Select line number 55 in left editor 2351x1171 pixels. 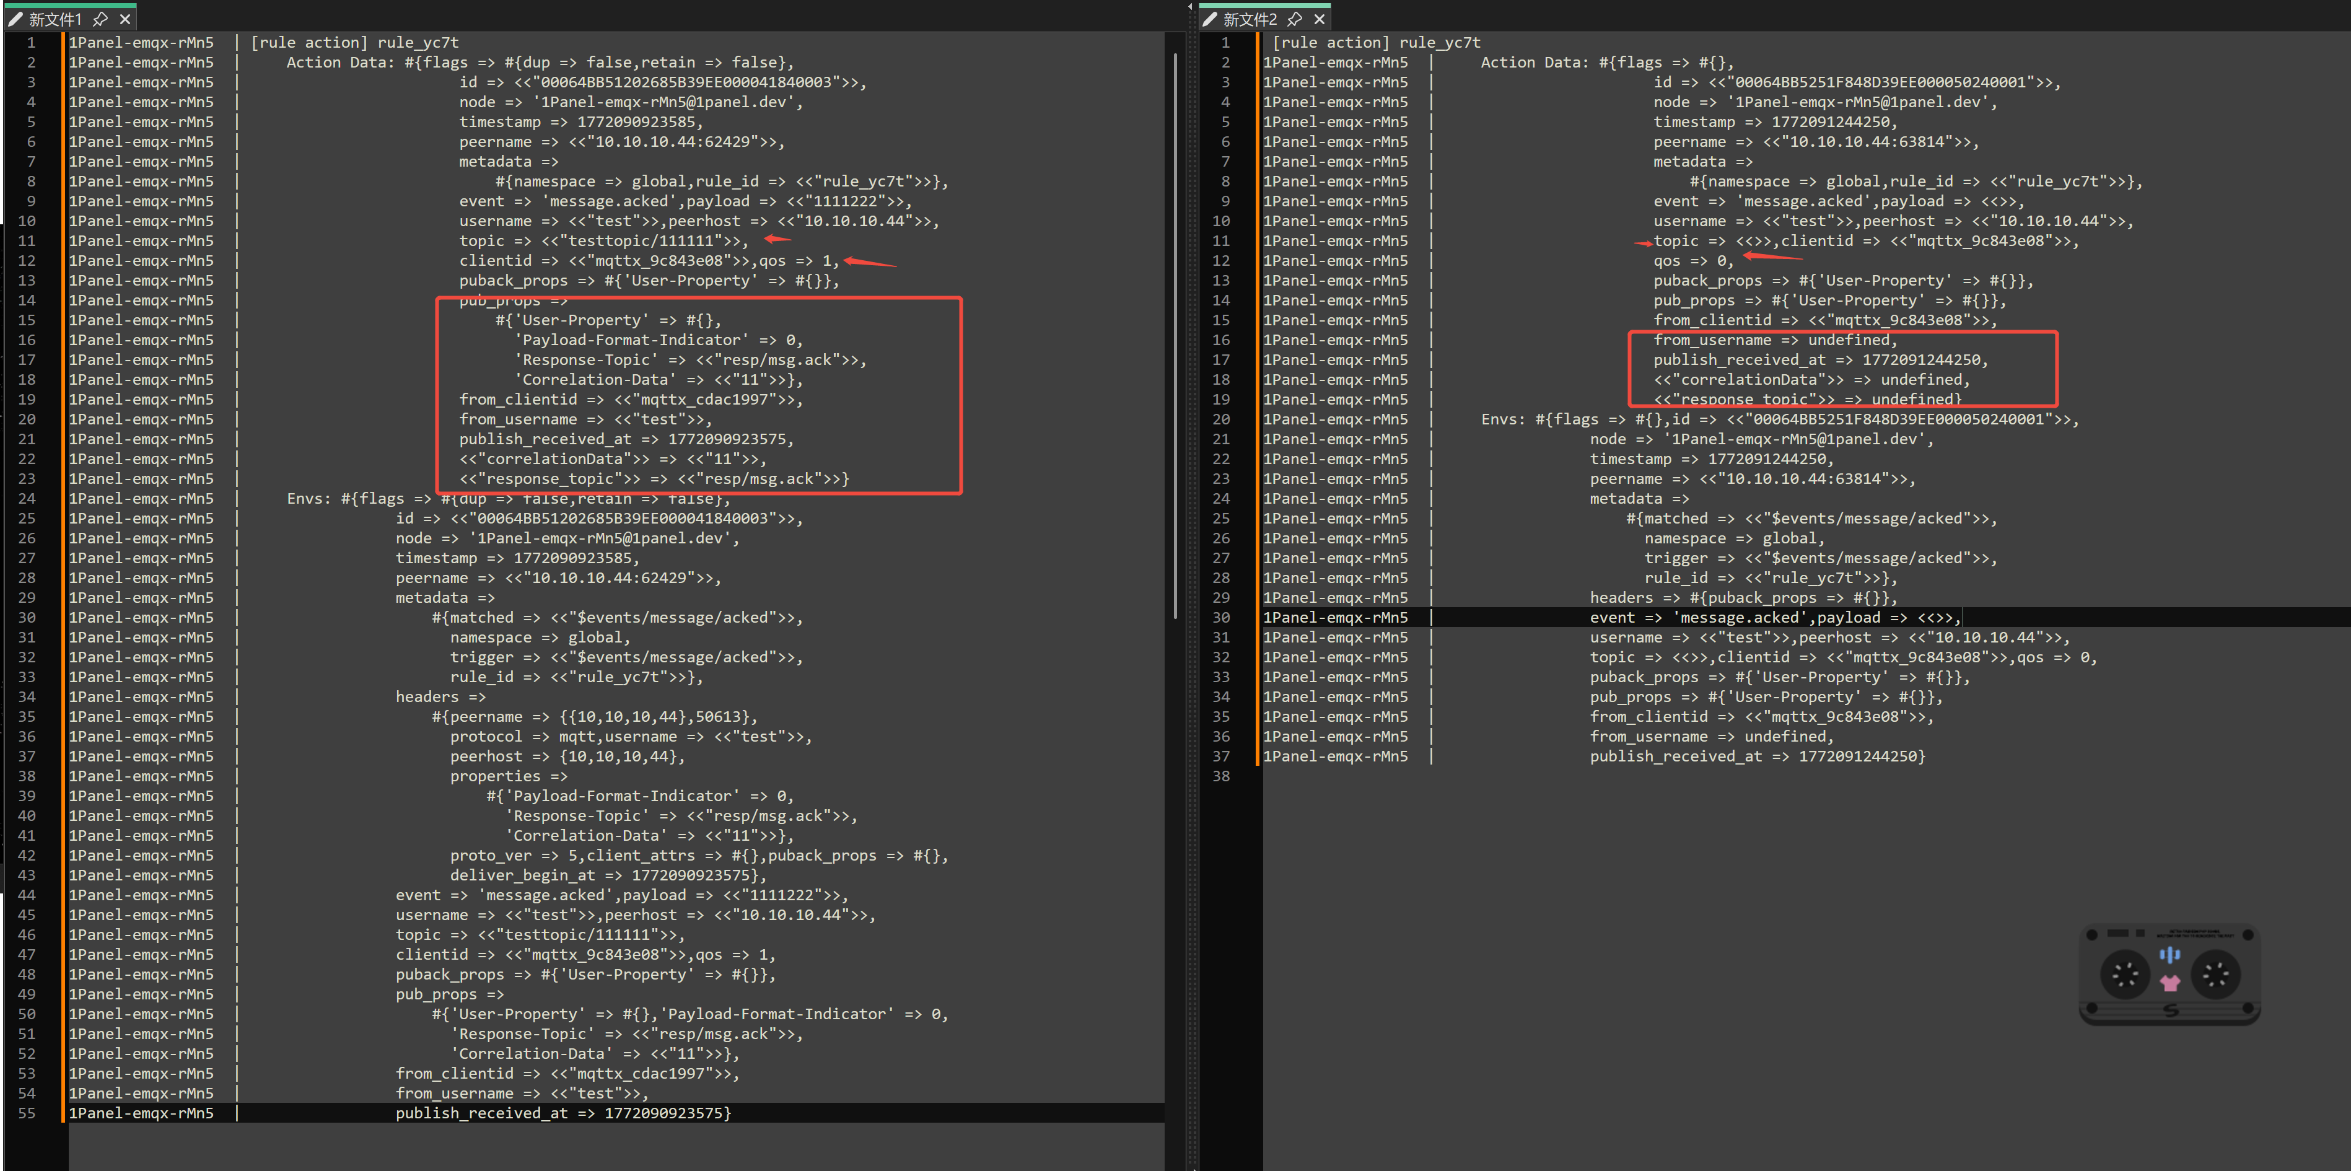point(27,1113)
